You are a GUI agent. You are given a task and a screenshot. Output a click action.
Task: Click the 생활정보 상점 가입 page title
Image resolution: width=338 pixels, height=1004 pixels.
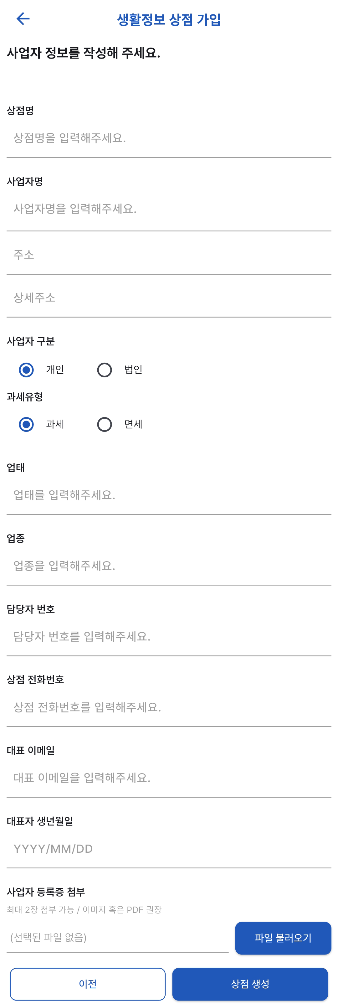click(169, 19)
